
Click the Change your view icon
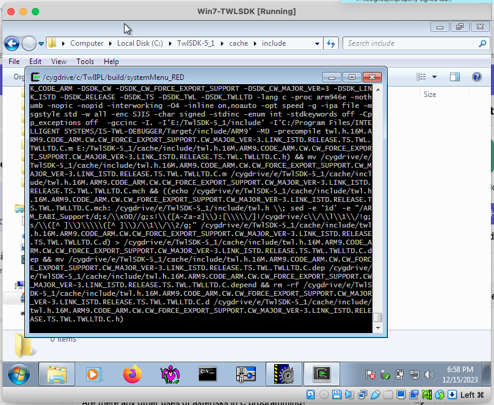[x=421, y=76]
